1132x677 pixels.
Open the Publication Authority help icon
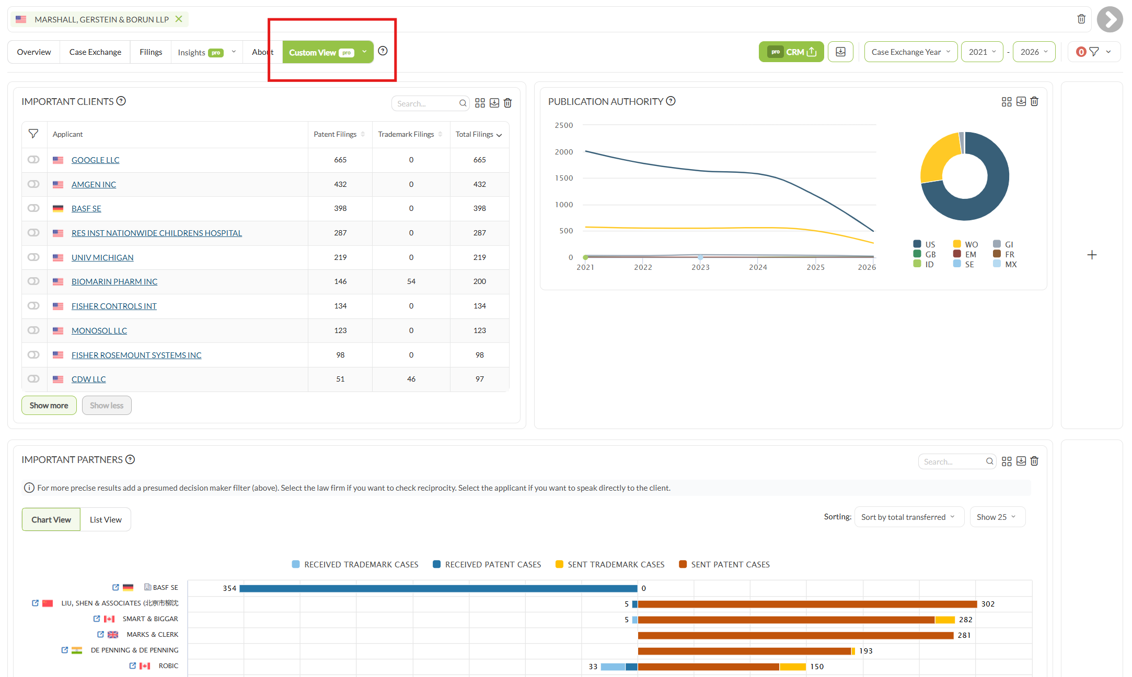coord(671,101)
